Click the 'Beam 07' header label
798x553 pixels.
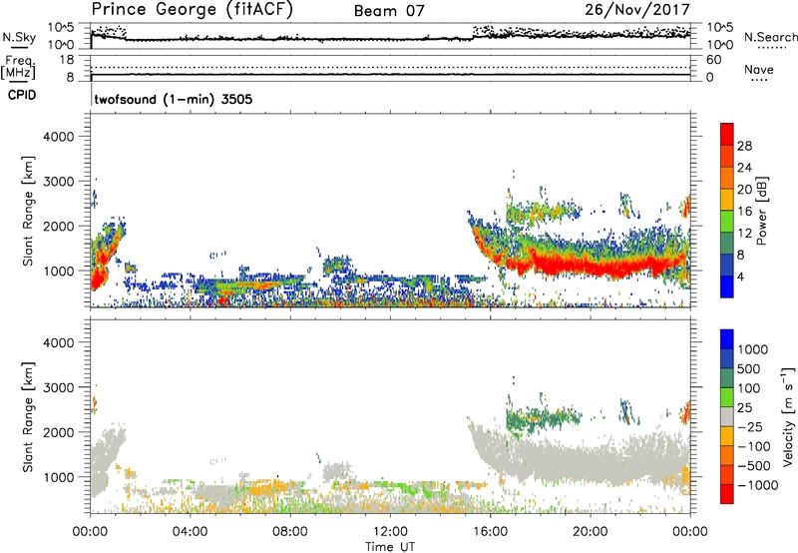[389, 11]
